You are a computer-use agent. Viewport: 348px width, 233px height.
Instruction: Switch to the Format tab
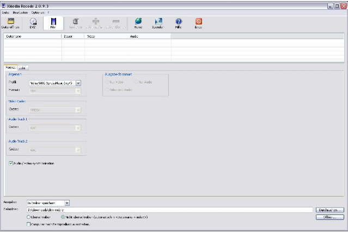pyautogui.click(x=10, y=68)
